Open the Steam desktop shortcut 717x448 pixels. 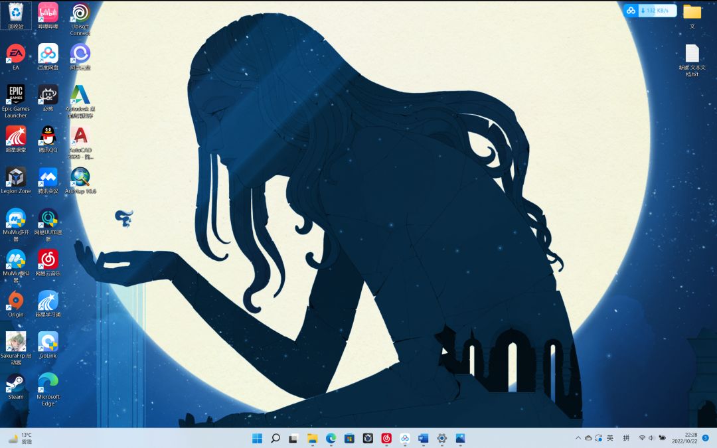(16, 386)
